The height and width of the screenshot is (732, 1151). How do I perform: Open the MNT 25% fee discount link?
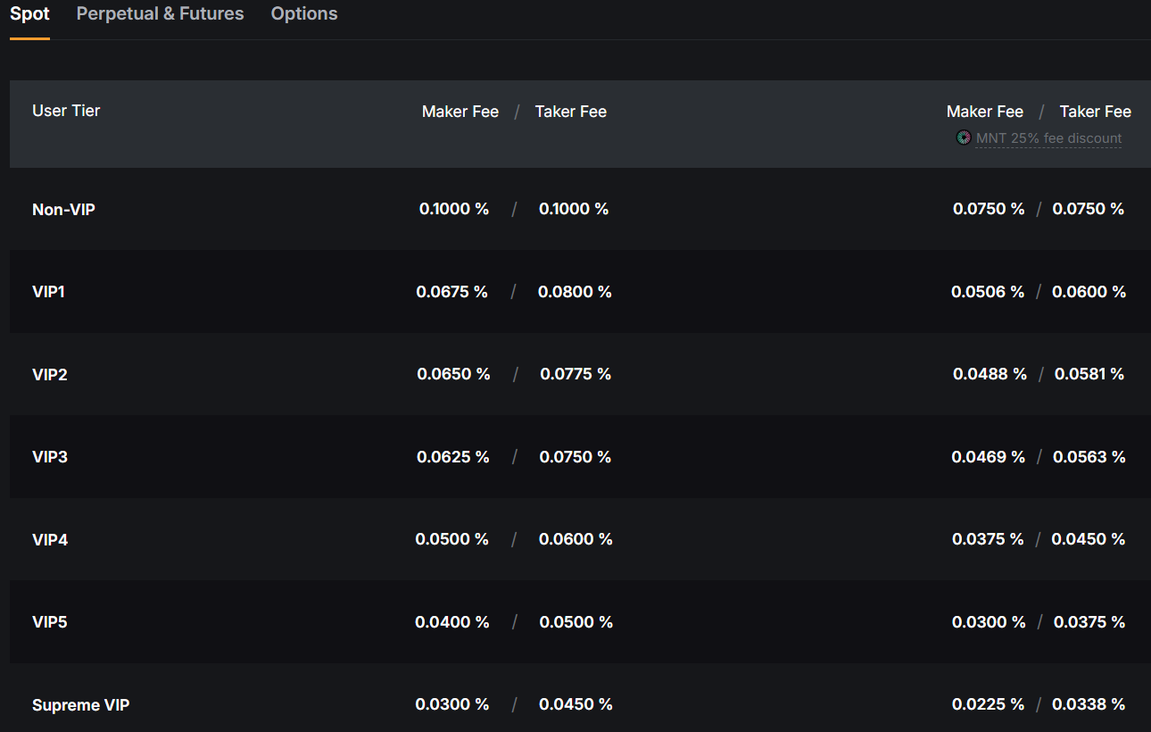click(x=1048, y=138)
